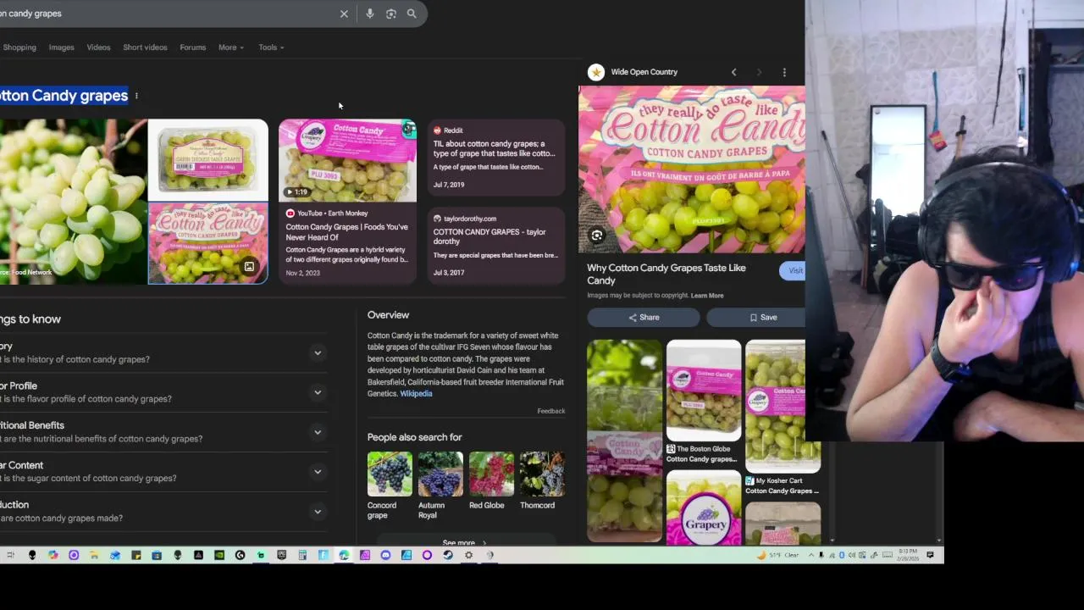Open The Boston Globe Cotton Candy grapes image
This screenshot has height=610, width=1084.
click(x=704, y=391)
